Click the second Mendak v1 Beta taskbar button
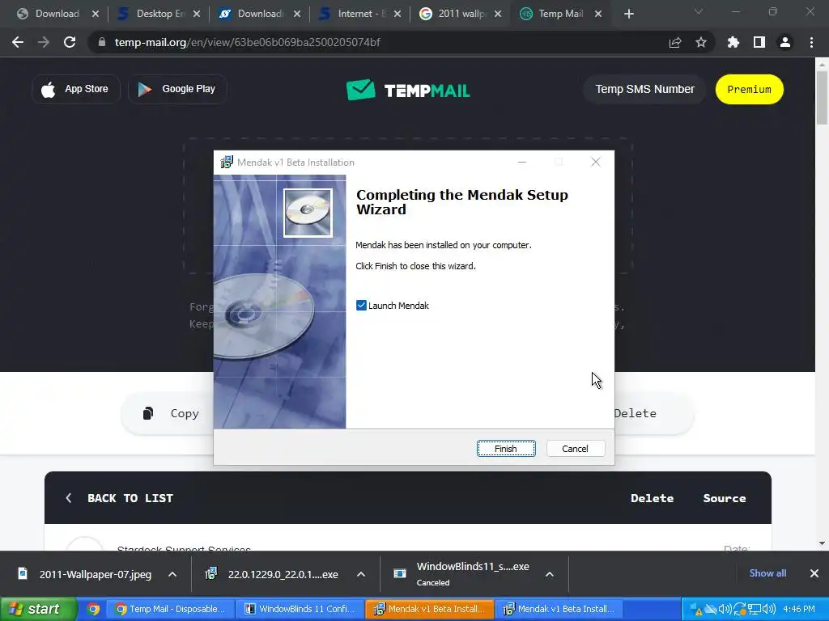This screenshot has height=621, width=829. [559, 609]
